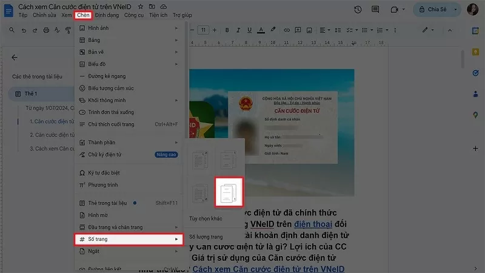Expand the Bản vẽ submenu
The height and width of the screenshot is (273, 485).
click(x=129, y=52)
